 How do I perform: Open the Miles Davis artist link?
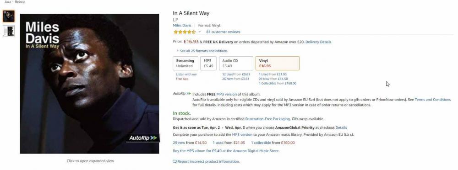182,26
